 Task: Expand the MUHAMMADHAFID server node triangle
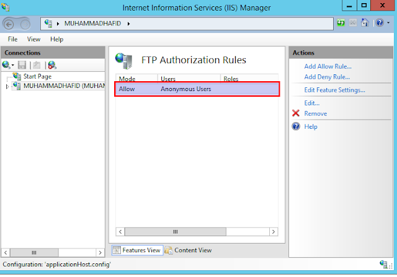point(7,87)
